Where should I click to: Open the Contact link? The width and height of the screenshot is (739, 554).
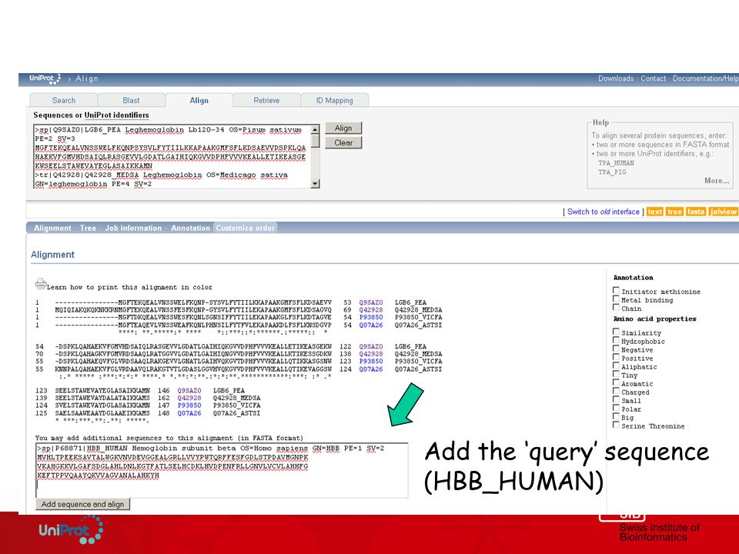[x=653, y=78]
